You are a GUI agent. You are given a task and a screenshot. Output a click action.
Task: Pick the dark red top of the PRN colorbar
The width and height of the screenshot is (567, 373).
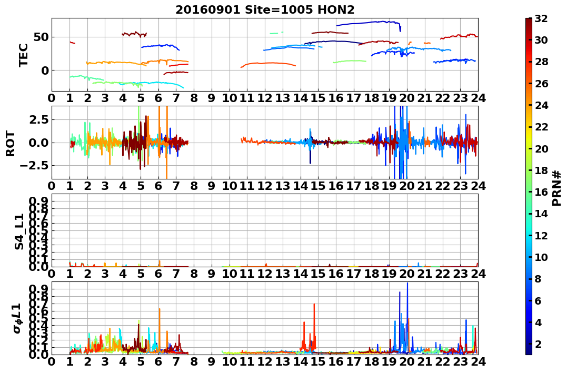coord(529,21)
